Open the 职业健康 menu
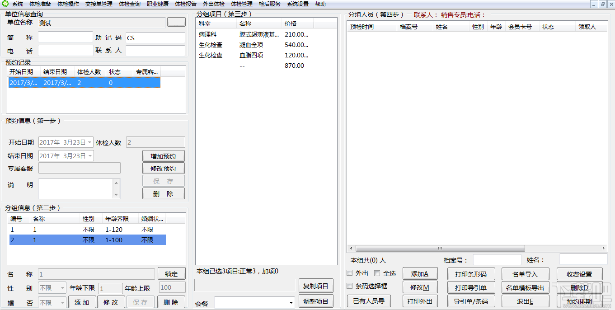The height and width of the screenshot is (310, 615). click(x=158, y=4)
